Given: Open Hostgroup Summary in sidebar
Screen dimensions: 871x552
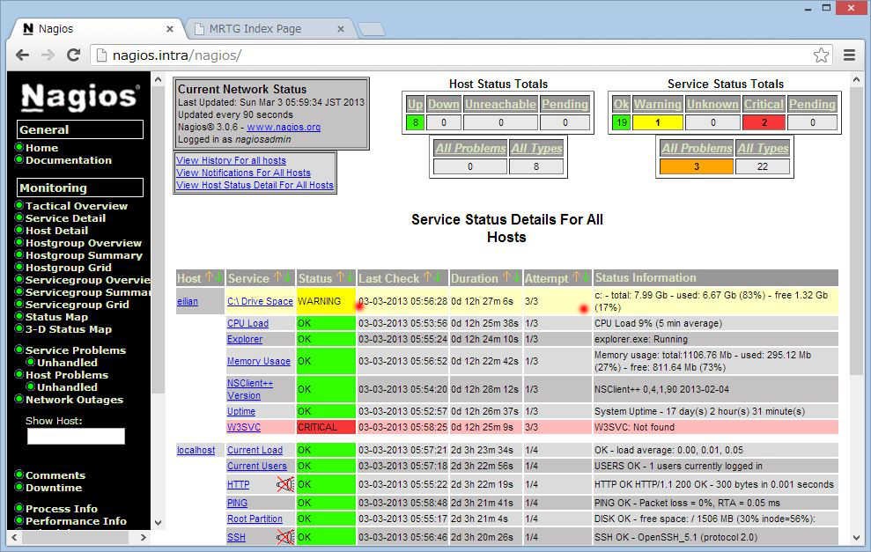Looking at the screenshot, I should click(x=84, y=255).
